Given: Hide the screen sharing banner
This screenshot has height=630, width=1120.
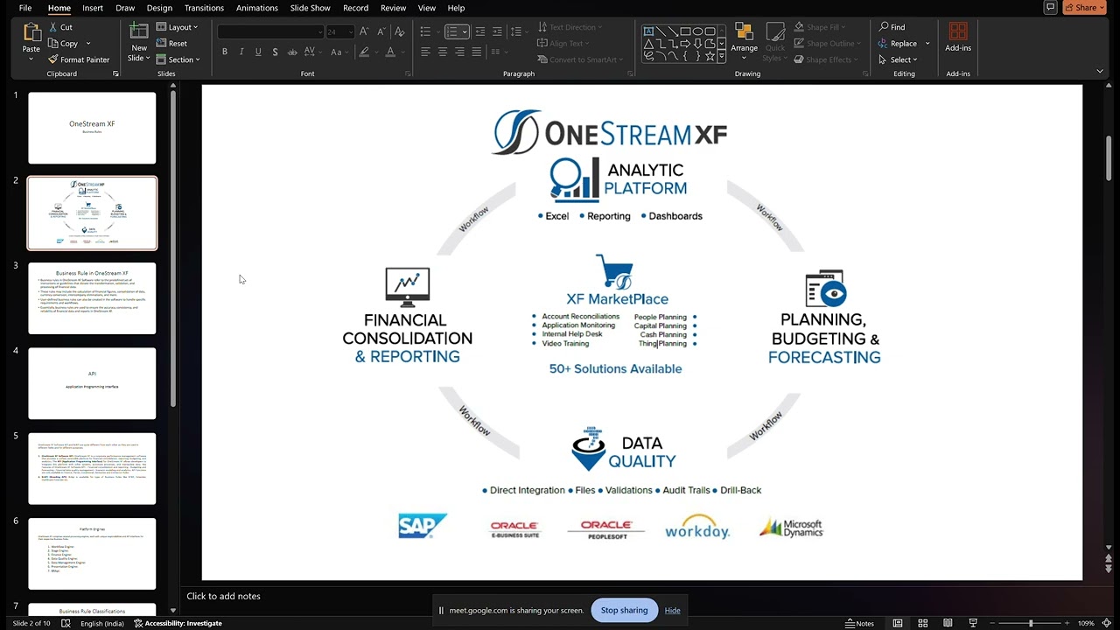Looking at the screenshot, I should 672,610.
